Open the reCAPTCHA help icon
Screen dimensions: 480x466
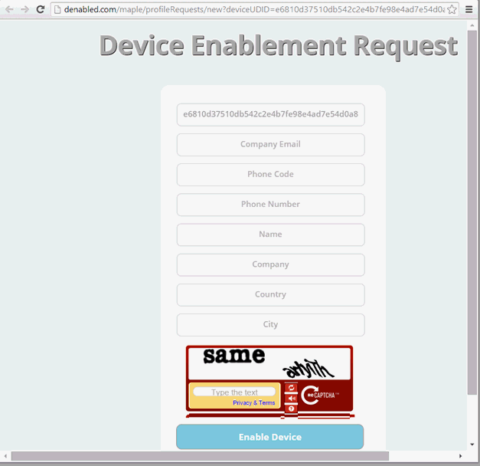[x=291, y=409]
